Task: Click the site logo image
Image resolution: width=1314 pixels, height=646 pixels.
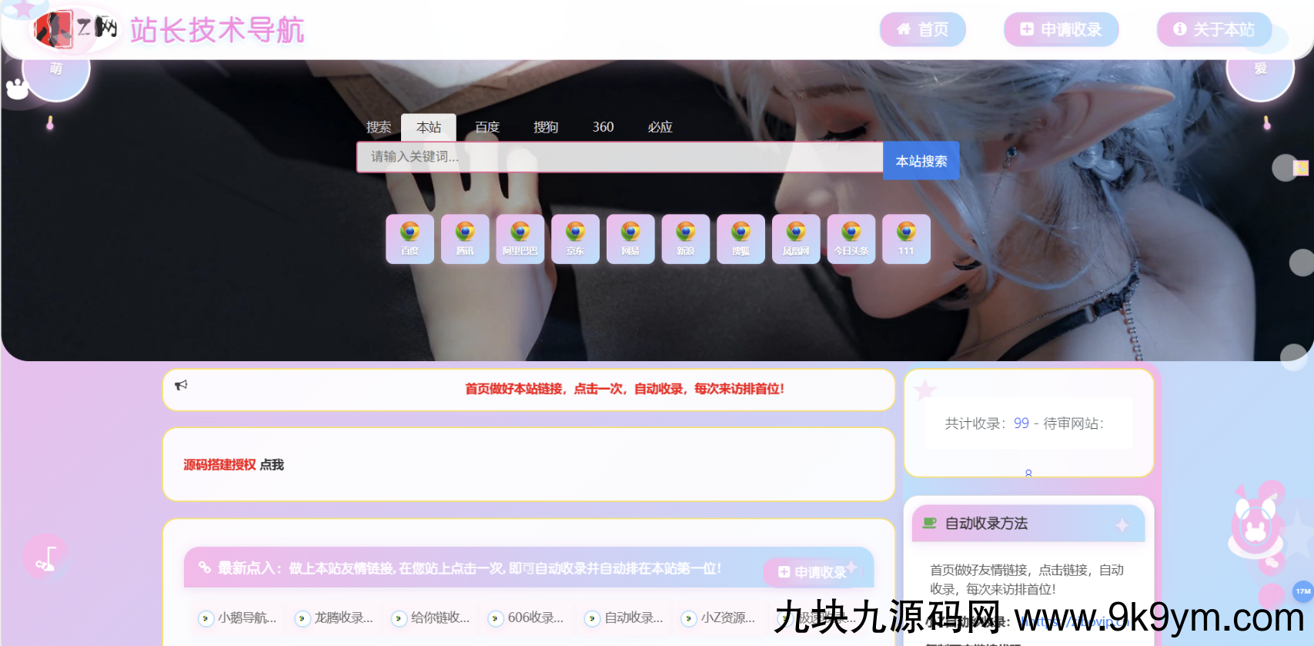Action: click(x=76, y=29)
